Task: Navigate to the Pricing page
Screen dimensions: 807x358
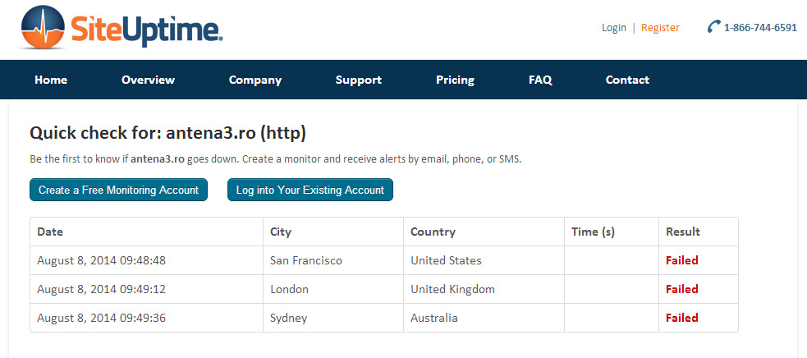Action: 455,80
